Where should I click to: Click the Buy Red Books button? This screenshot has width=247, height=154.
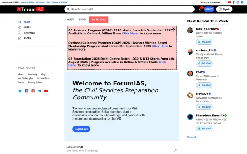pos(99,20)
